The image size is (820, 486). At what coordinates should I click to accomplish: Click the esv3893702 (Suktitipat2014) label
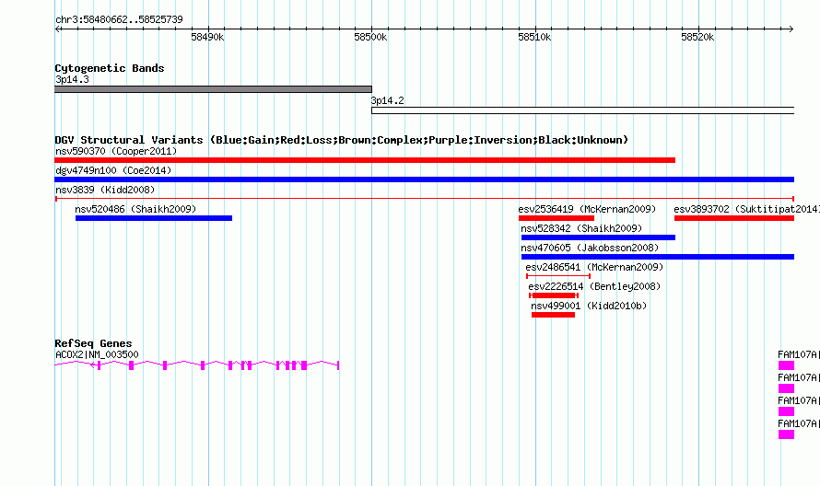[747, 209]
